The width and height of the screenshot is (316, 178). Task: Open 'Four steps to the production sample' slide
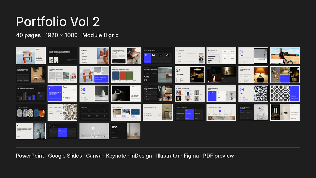click(x=62, y=75)
